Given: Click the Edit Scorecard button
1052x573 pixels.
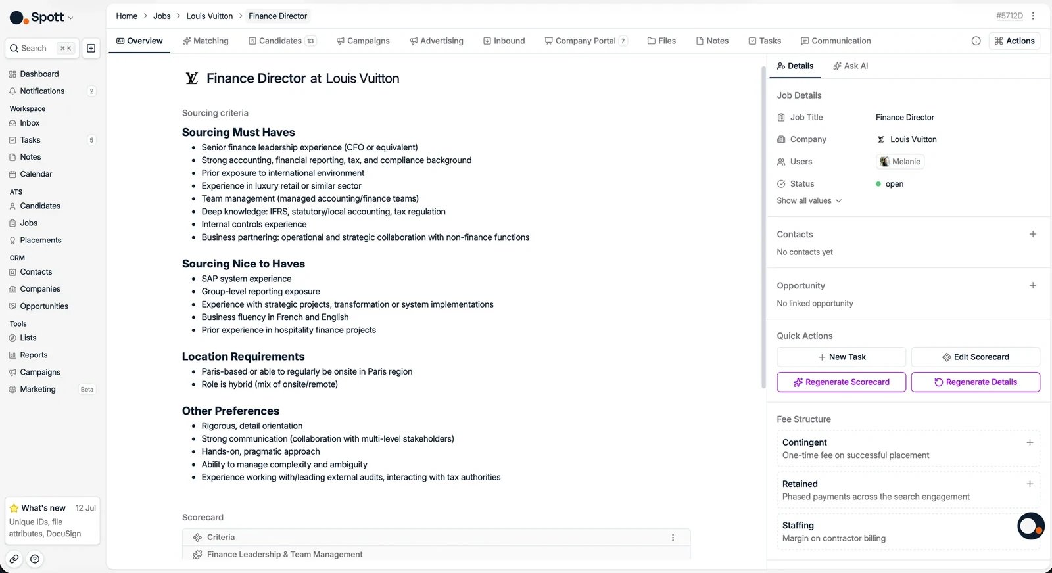Looking at the screenshot, I should (976, 357).
